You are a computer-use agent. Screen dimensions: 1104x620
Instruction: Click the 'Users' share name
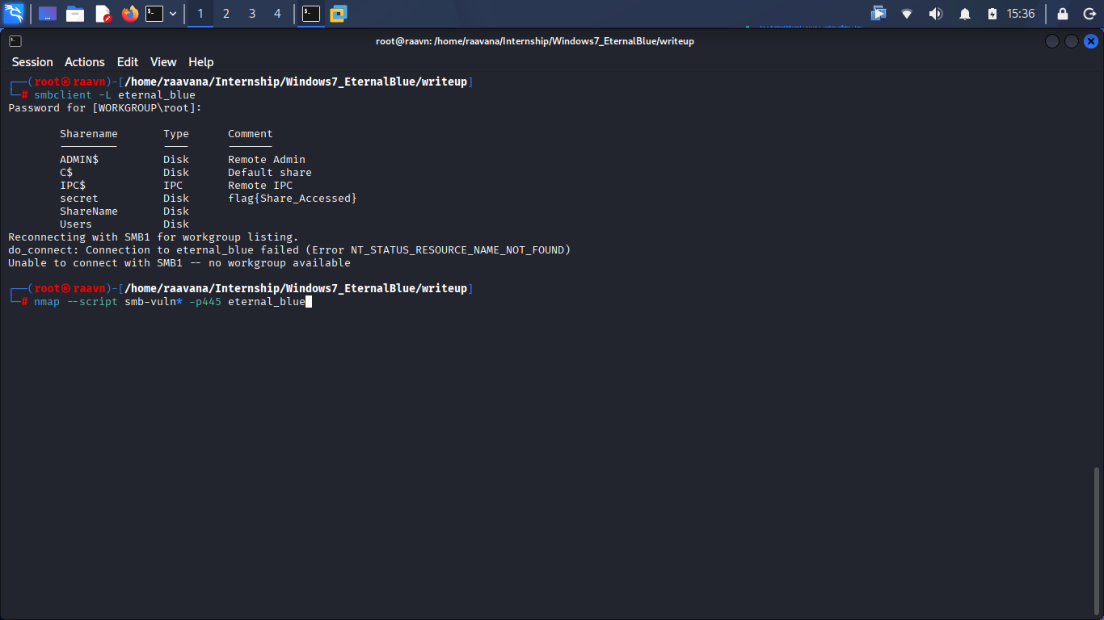[x=76, y=224]
